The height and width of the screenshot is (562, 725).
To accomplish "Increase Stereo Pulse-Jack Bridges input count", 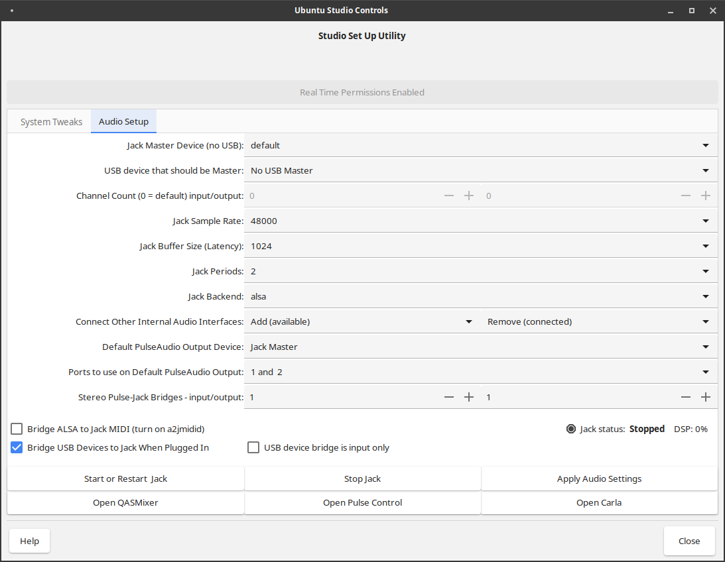I will coord(469,397).
